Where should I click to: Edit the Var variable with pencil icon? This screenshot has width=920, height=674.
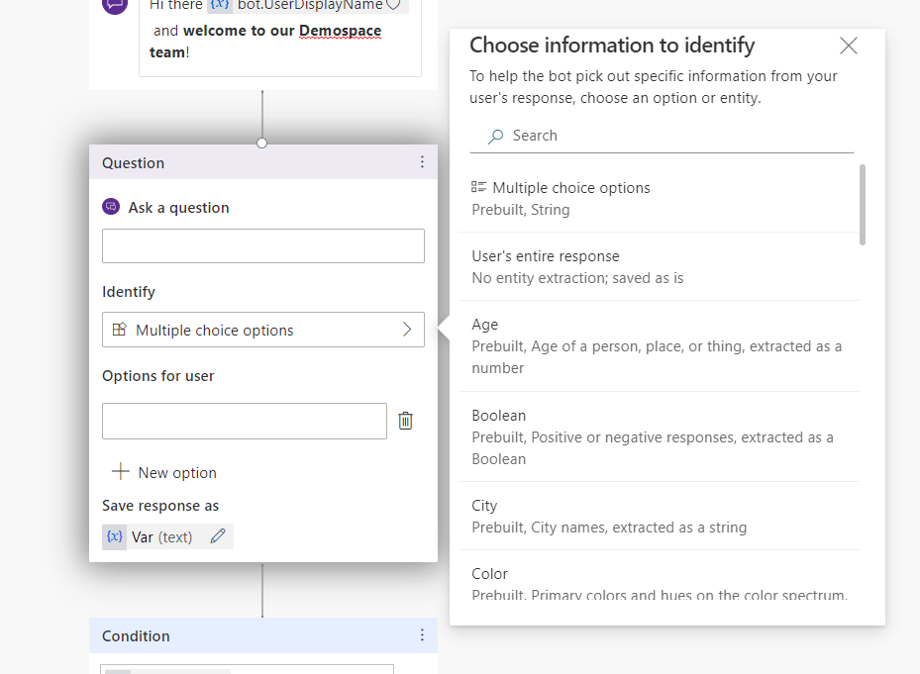pyautogui.click(x=218, y=536)
